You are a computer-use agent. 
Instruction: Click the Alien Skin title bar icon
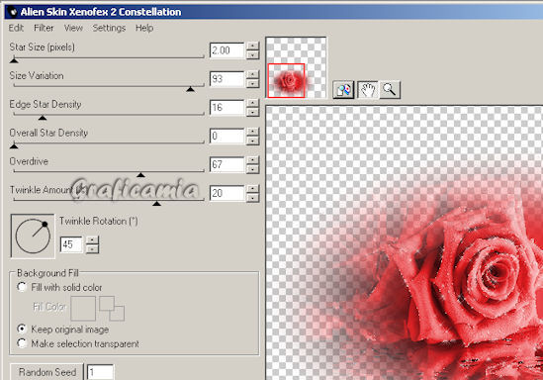point(13,12)
